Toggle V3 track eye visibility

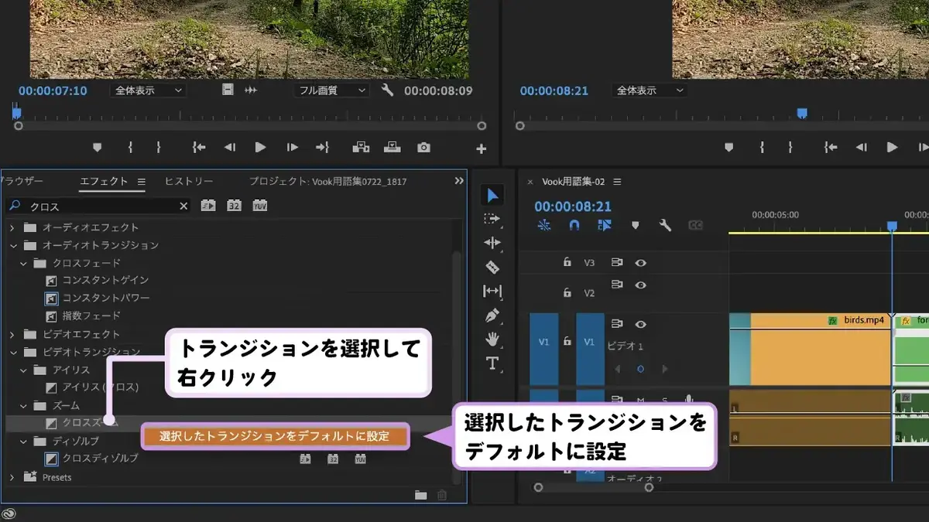click(640, 263)
